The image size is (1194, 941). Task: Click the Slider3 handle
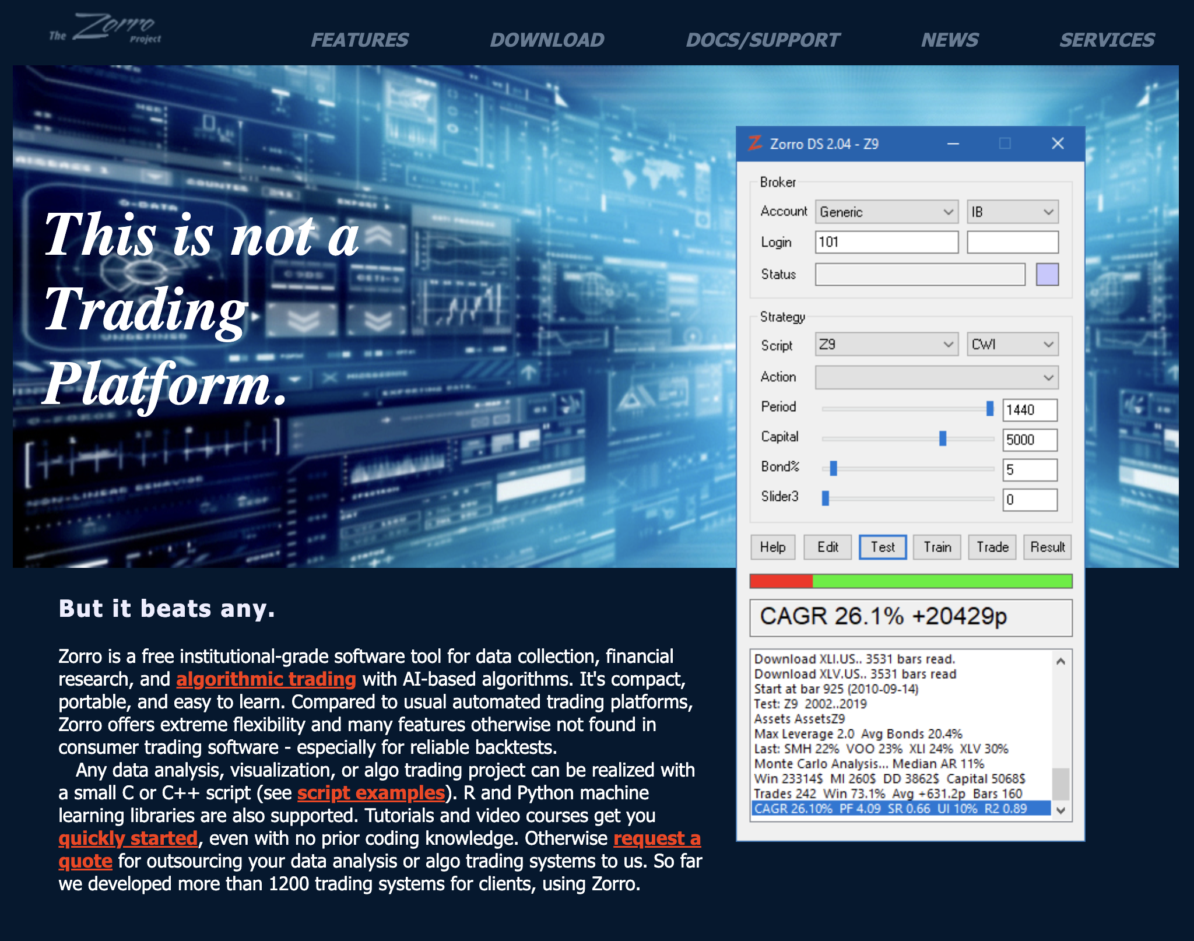coord(825,498)
